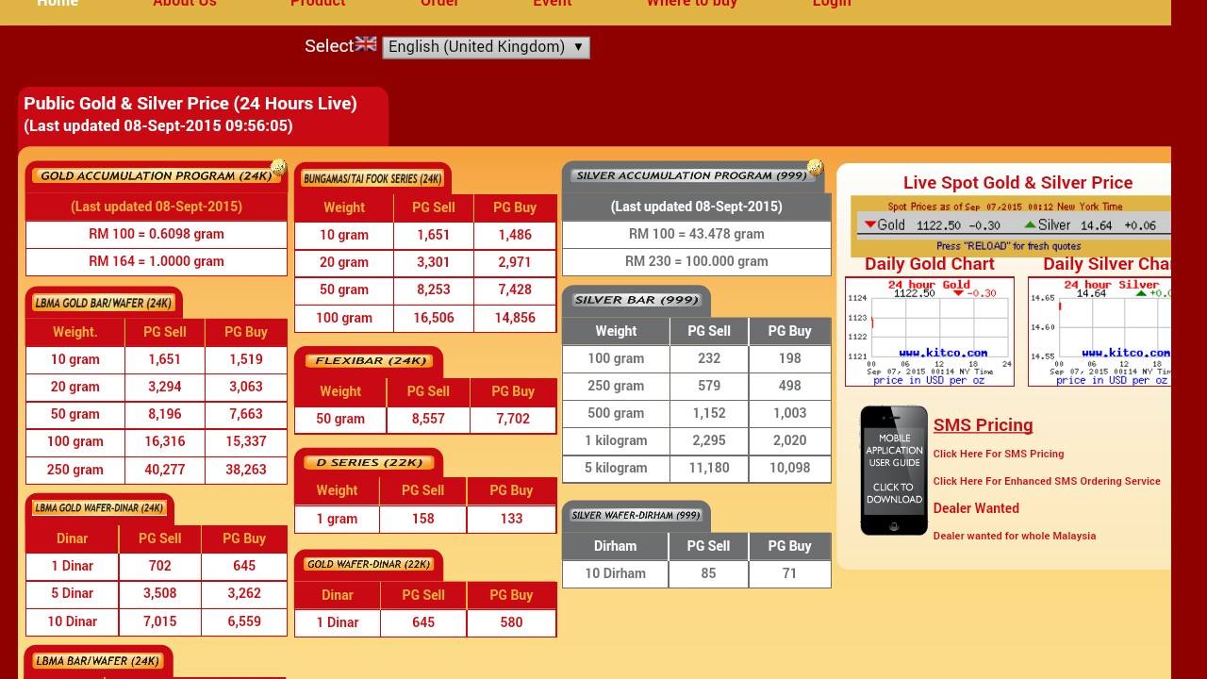Click the Gold Wafer-Dinar (22K) header

[x=369, y=564]
